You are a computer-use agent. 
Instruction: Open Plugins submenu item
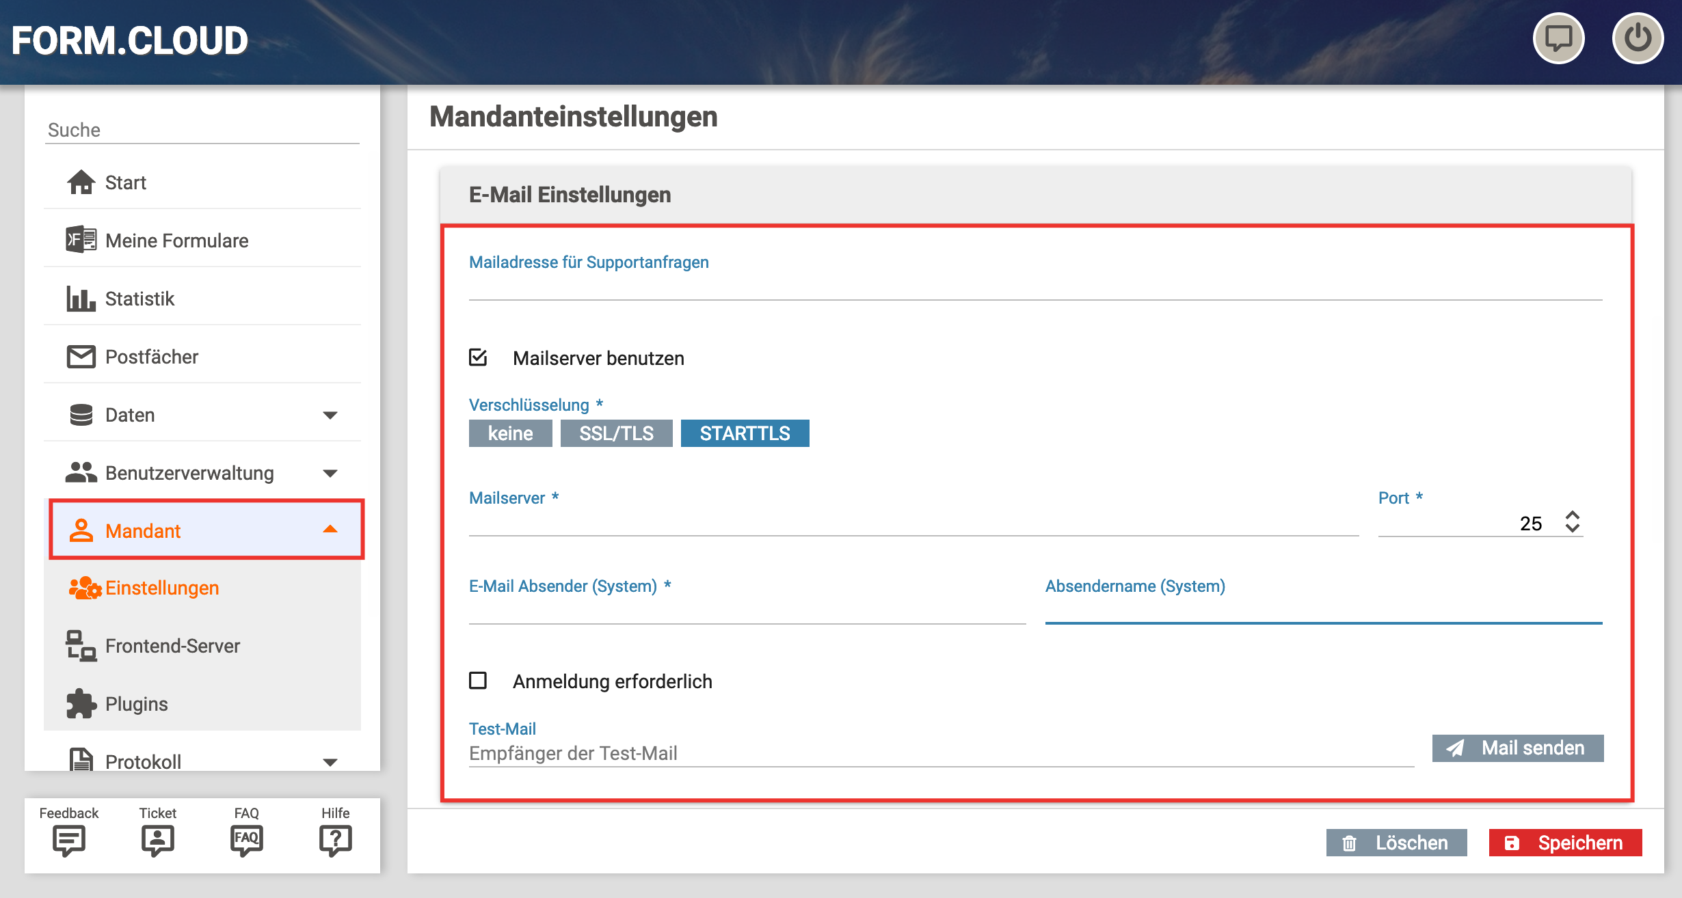click(x=136, y=704)
